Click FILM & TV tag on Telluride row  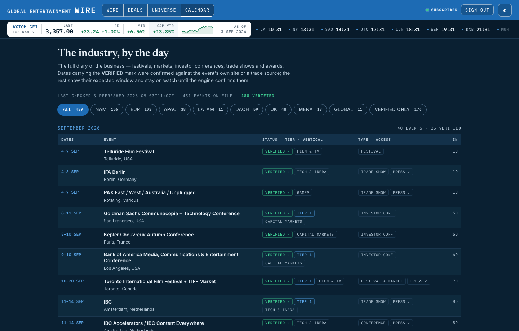pos(308,151)
